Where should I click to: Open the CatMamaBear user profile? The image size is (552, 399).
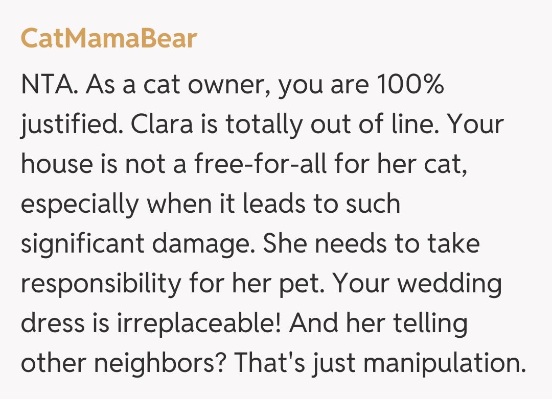[x=108, y=39]
